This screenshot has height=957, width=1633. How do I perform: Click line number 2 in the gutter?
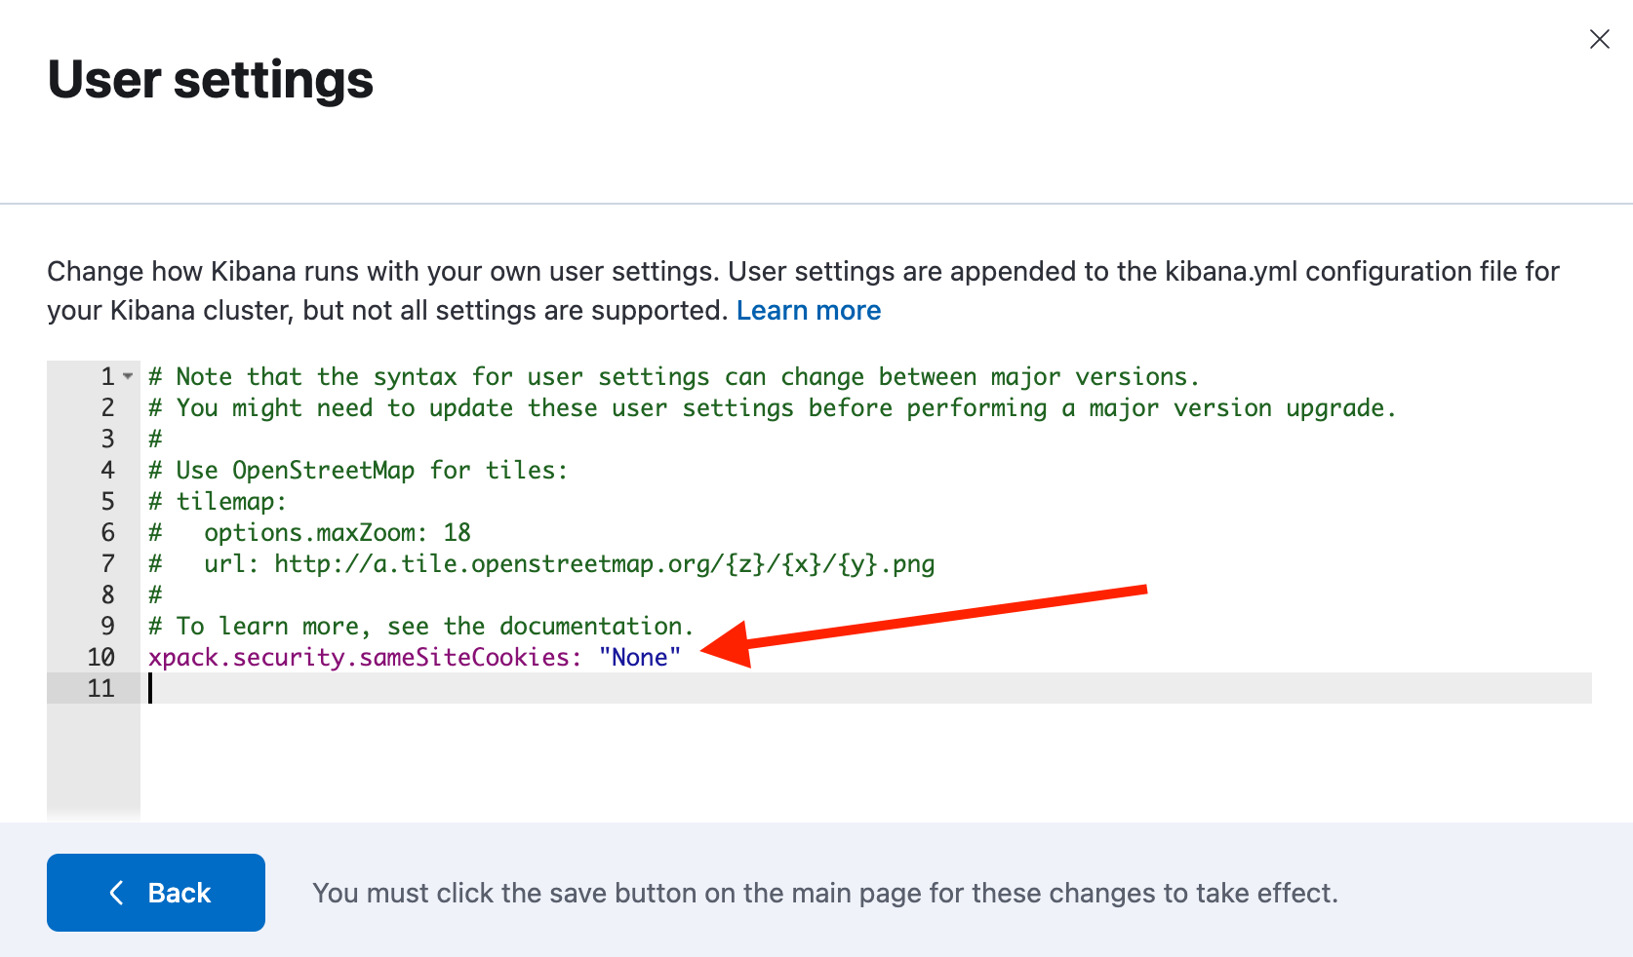point(107,407)
